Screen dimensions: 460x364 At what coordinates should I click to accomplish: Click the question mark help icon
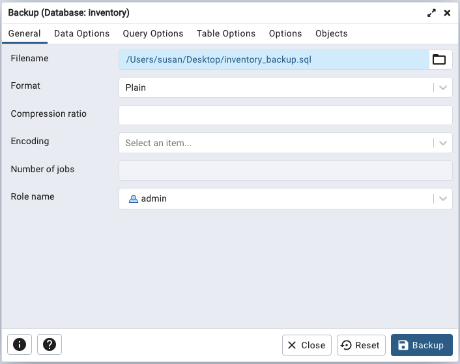(x=50, y=344)
